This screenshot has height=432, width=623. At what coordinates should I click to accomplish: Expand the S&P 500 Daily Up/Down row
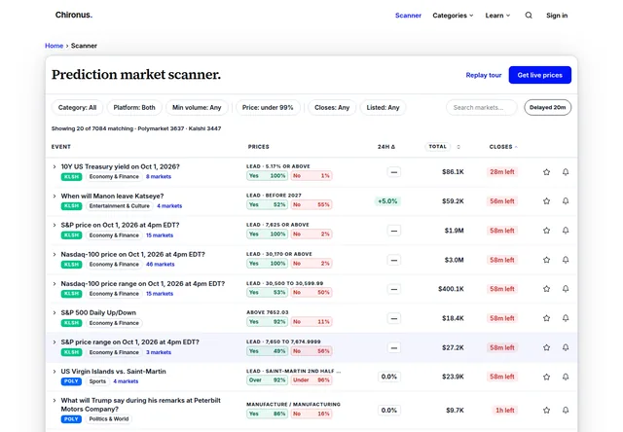[55, 313]
